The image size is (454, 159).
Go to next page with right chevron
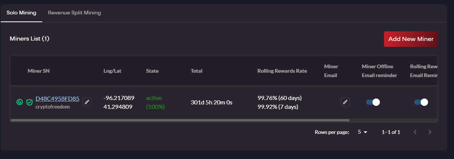(430, 132)
